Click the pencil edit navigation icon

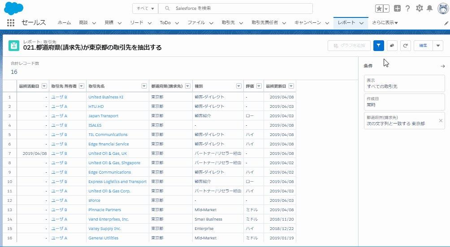click(446, 23)
